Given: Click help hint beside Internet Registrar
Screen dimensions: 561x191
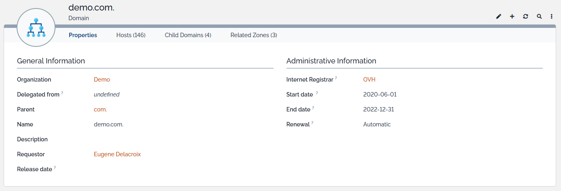Looking at the screenshot, I should [x=336, y=78].
